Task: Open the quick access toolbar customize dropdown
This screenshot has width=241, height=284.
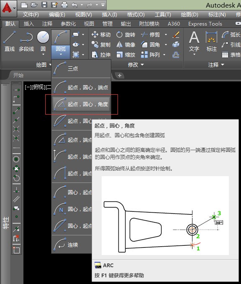Action: click(103, 5)
